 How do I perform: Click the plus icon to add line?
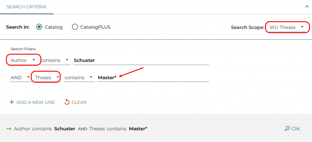click(12, 102)
